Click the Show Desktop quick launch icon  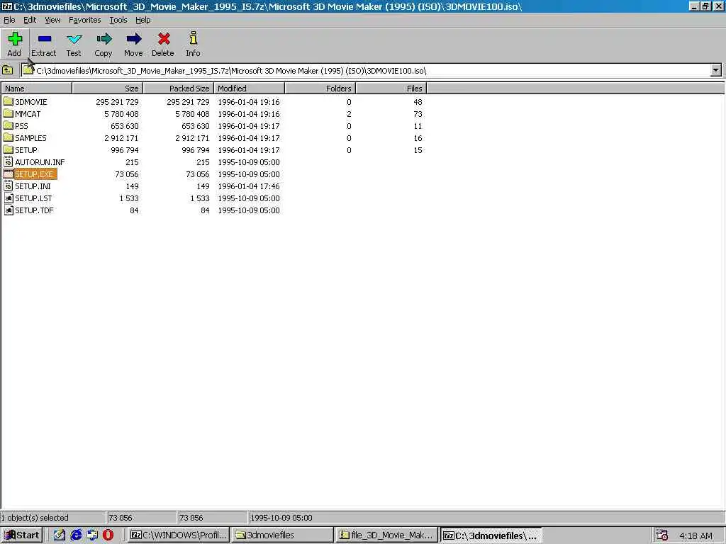[60, 535]
